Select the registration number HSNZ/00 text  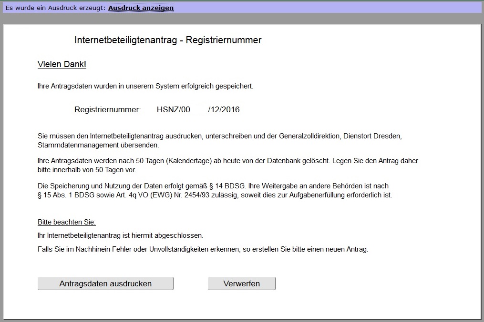point(174,109)
